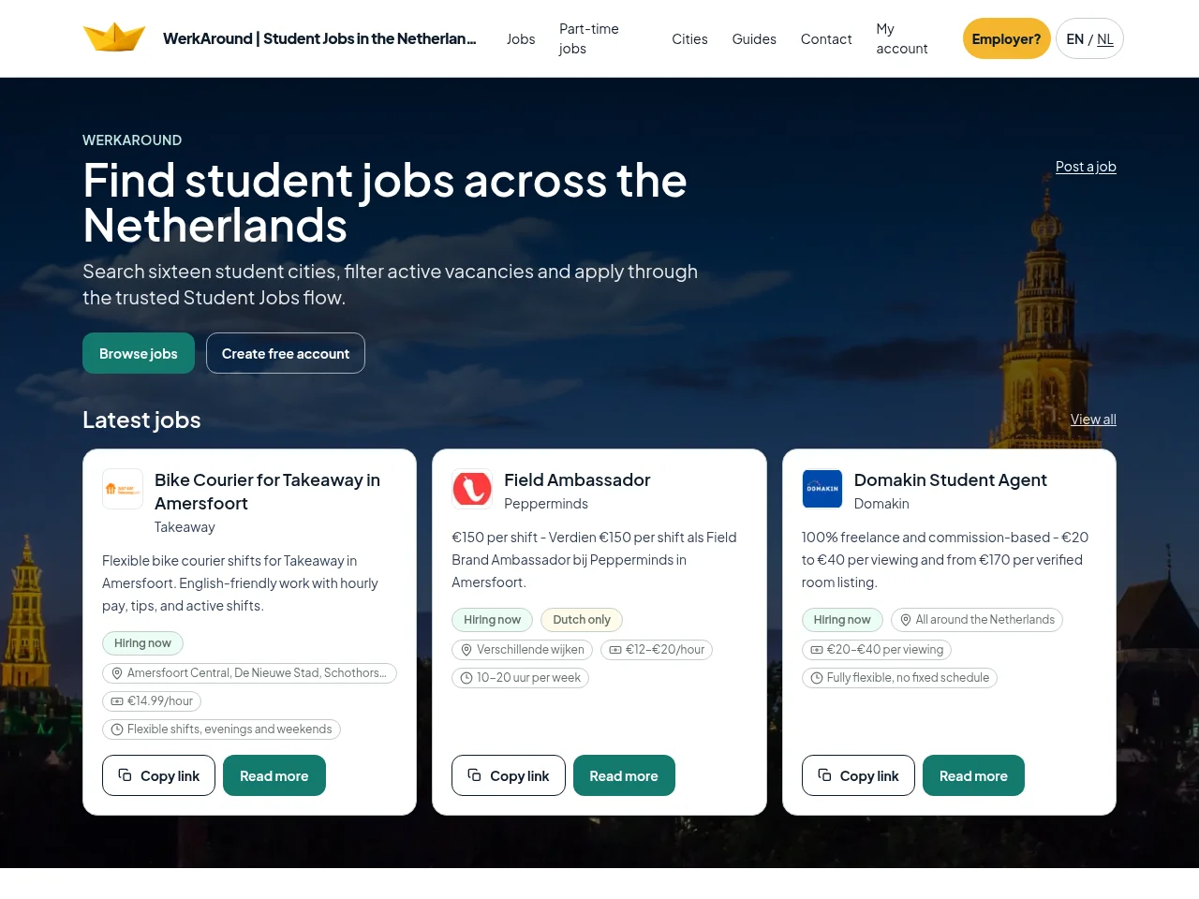
Task: Open the Bike Courier for Takeaway title
Action: click(x=267, y=492)
